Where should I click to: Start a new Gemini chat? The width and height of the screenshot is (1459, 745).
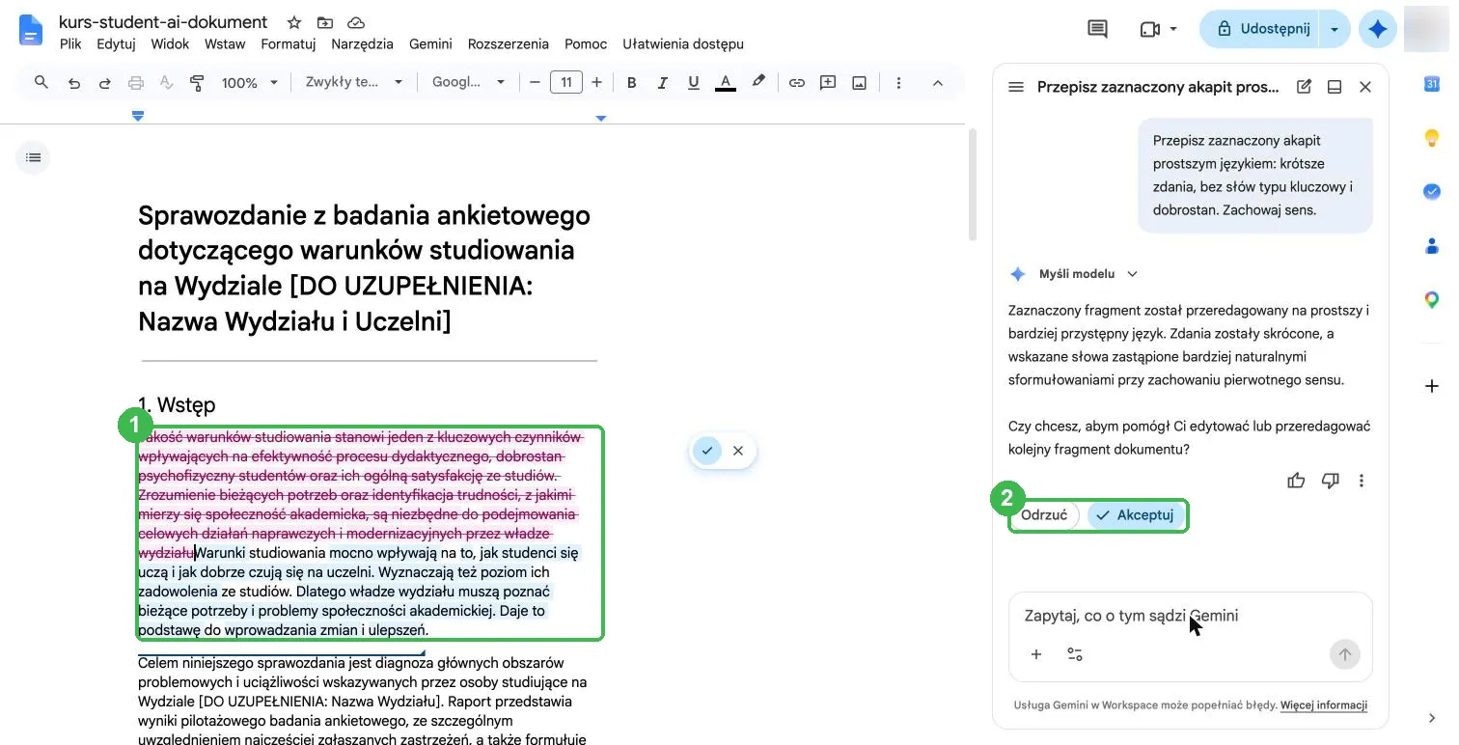(x=1304, y=87)
